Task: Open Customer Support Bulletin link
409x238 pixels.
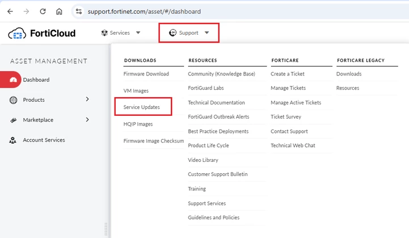Action: click(x=218, y=174)
